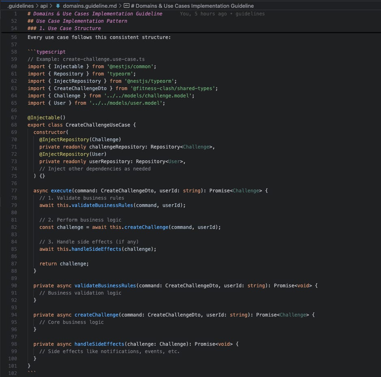Image resolution: width=381 pixels, height=377 pixels.
Task: Click '../../models/user.model' path string
Action: pyautogui.click(x=126, y=103)
